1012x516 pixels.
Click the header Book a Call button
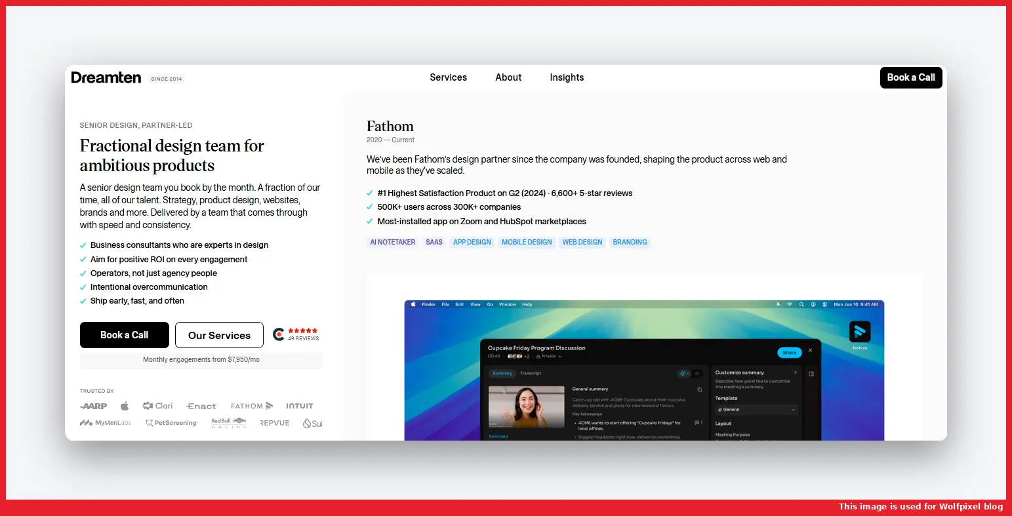coord(911,77)
